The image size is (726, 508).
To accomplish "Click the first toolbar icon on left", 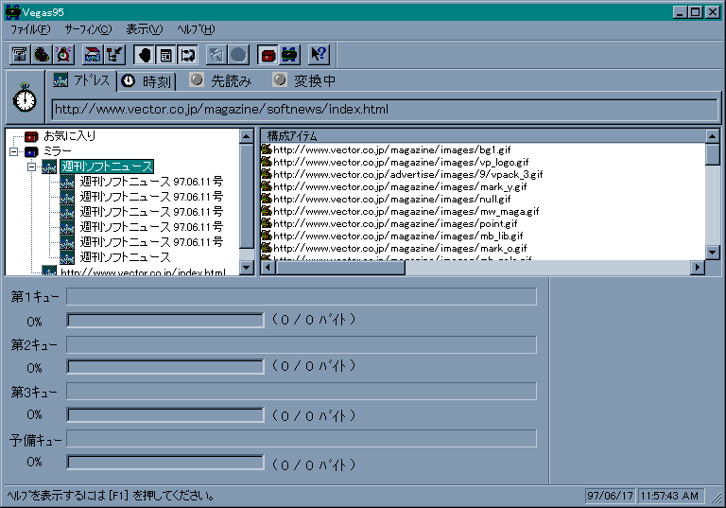I will (20, 55).
